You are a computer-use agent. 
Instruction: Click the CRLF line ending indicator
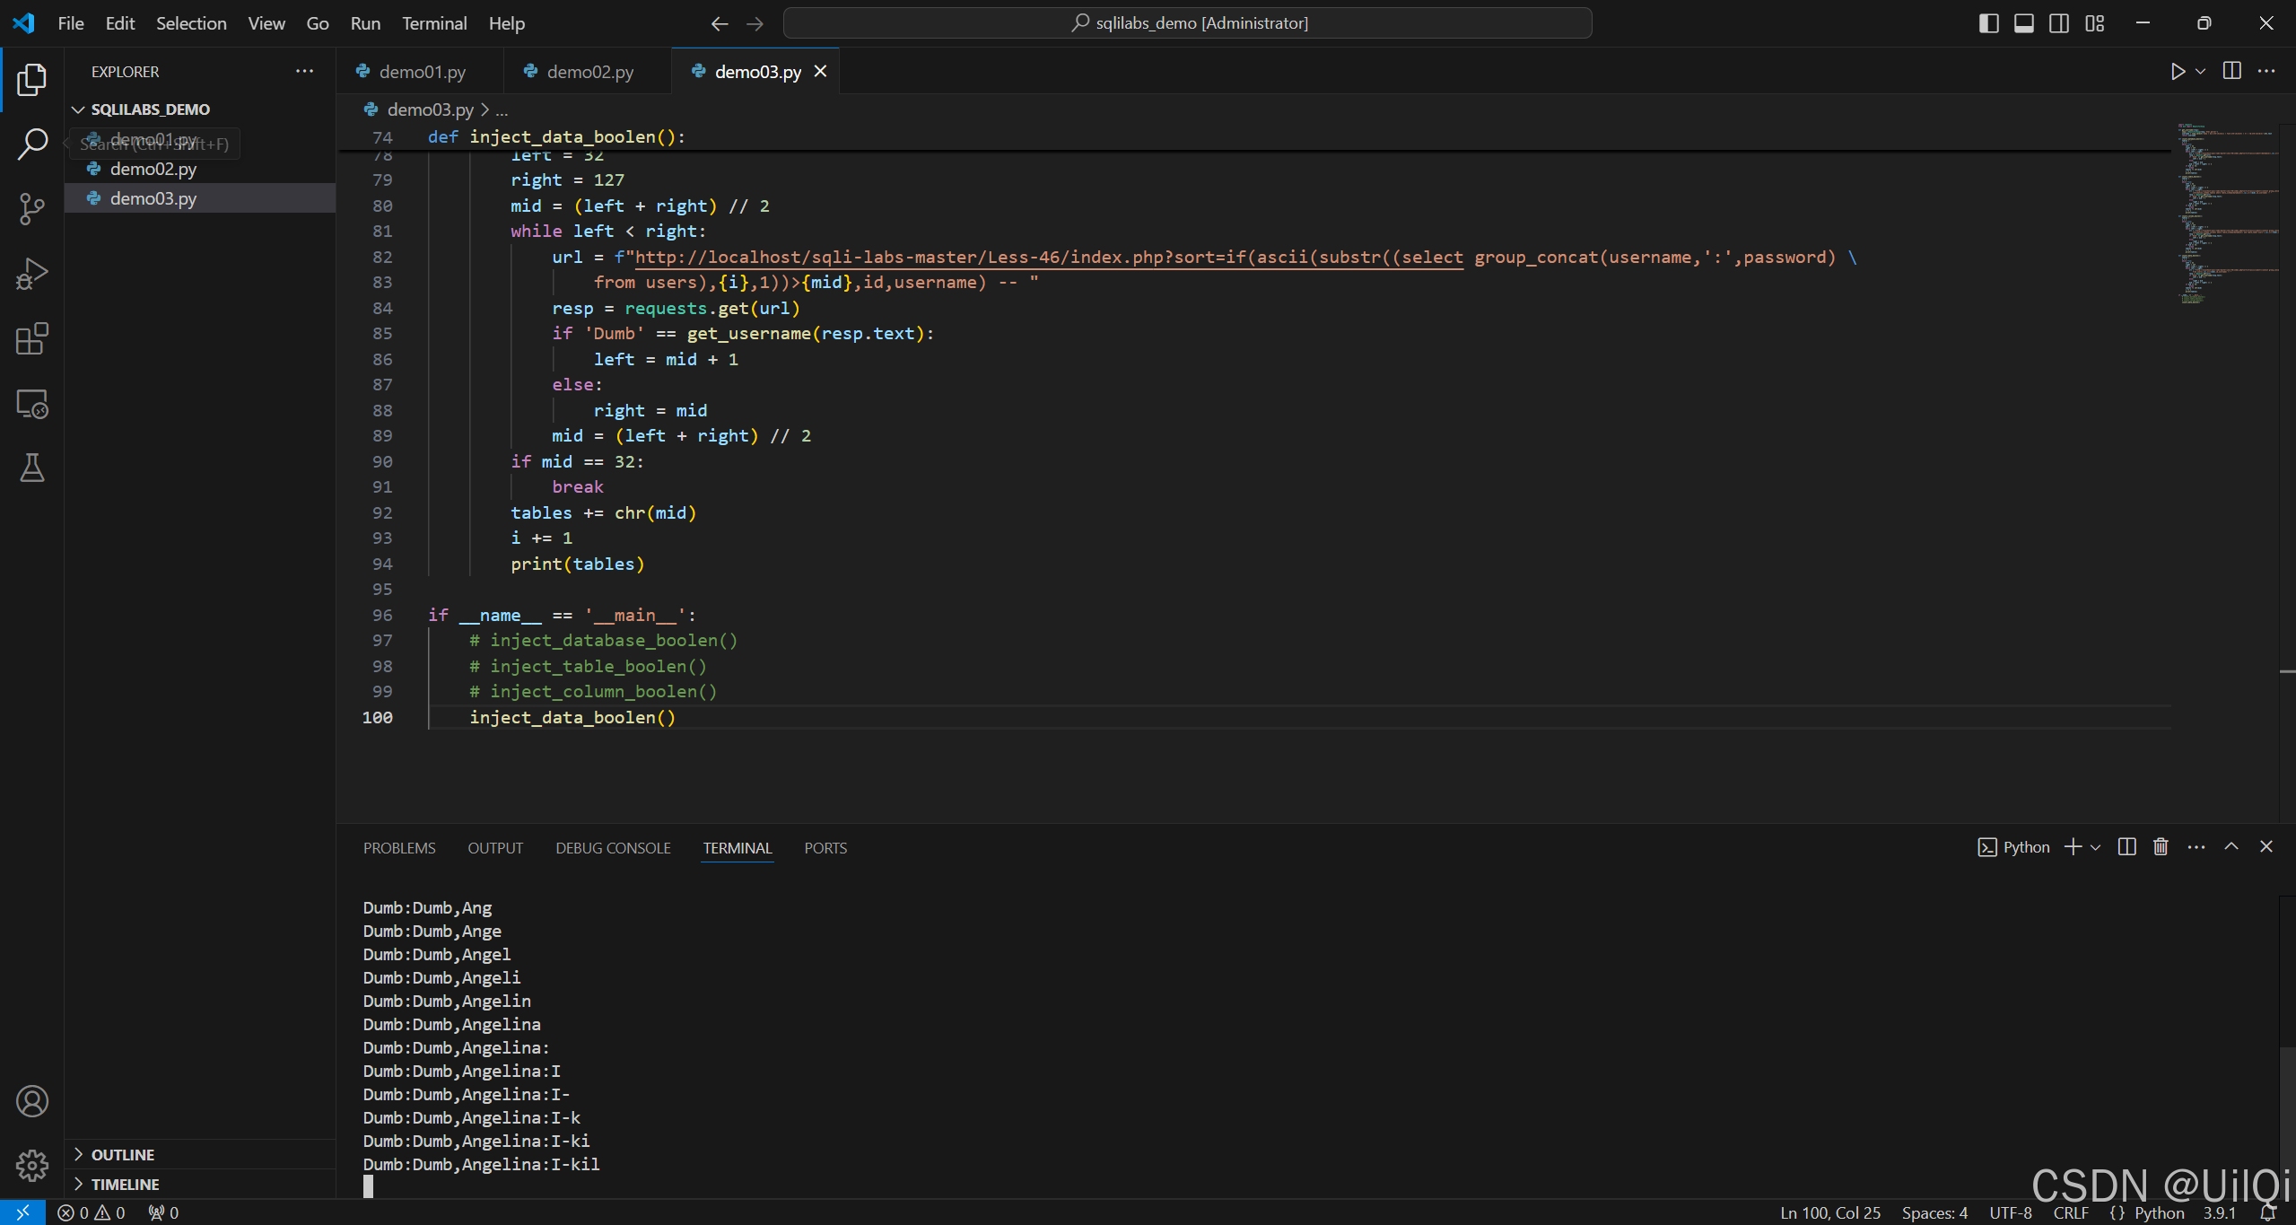point(2070,1212)
